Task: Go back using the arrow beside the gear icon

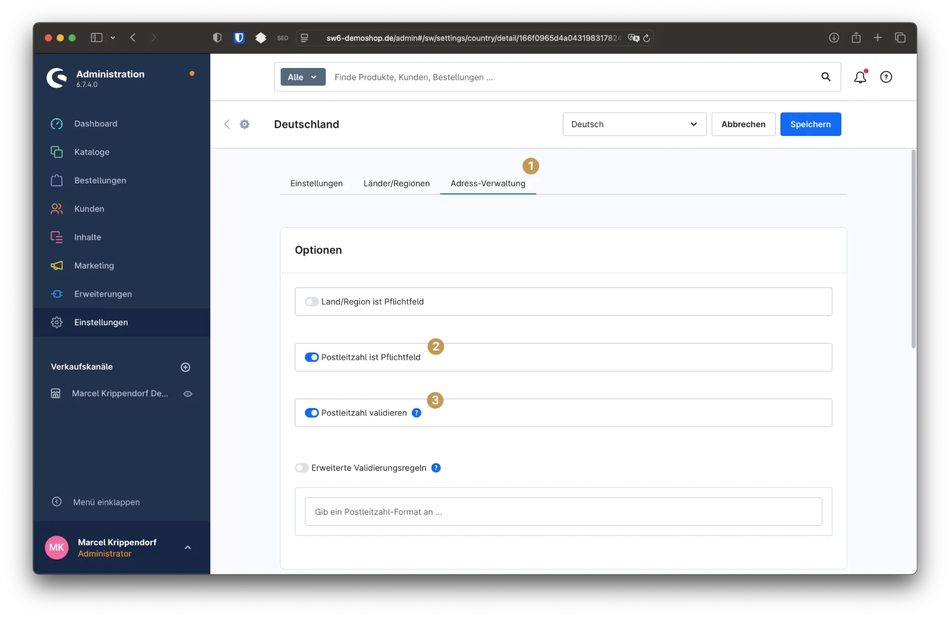Action: (227, 124)
